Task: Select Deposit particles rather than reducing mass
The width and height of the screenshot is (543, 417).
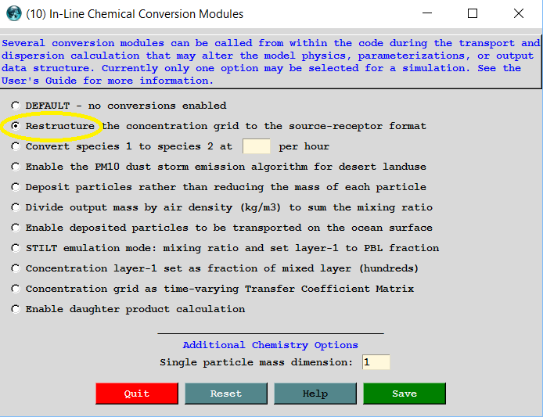Action: click(16, 187)
